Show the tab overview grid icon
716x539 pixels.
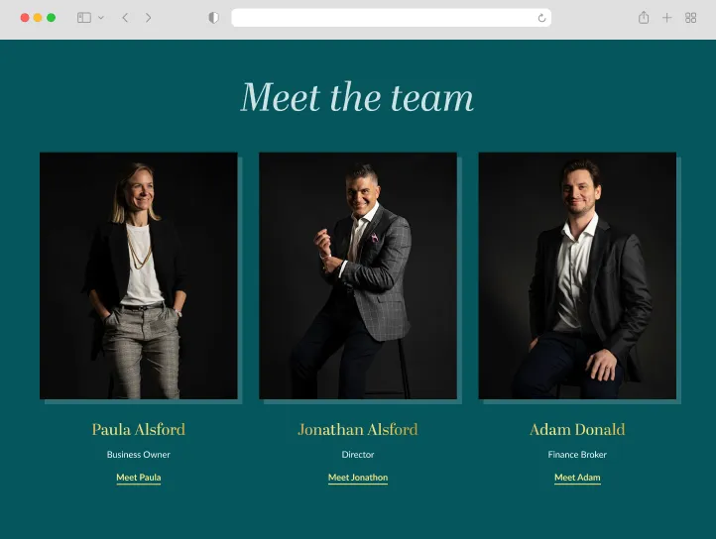click(690, 18)
